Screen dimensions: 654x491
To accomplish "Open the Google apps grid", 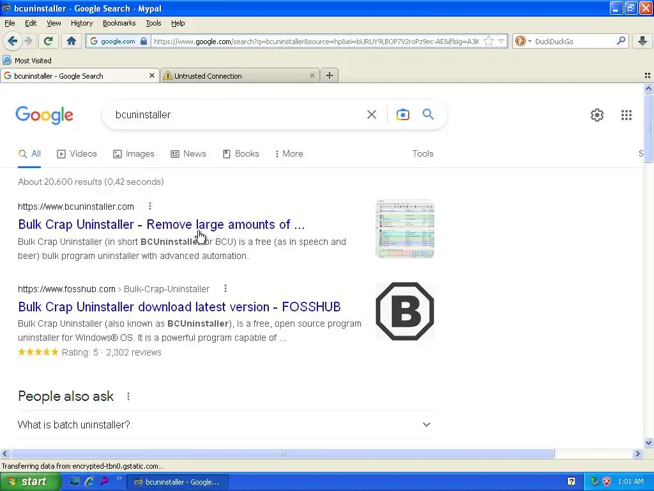I will coord(626,115).
